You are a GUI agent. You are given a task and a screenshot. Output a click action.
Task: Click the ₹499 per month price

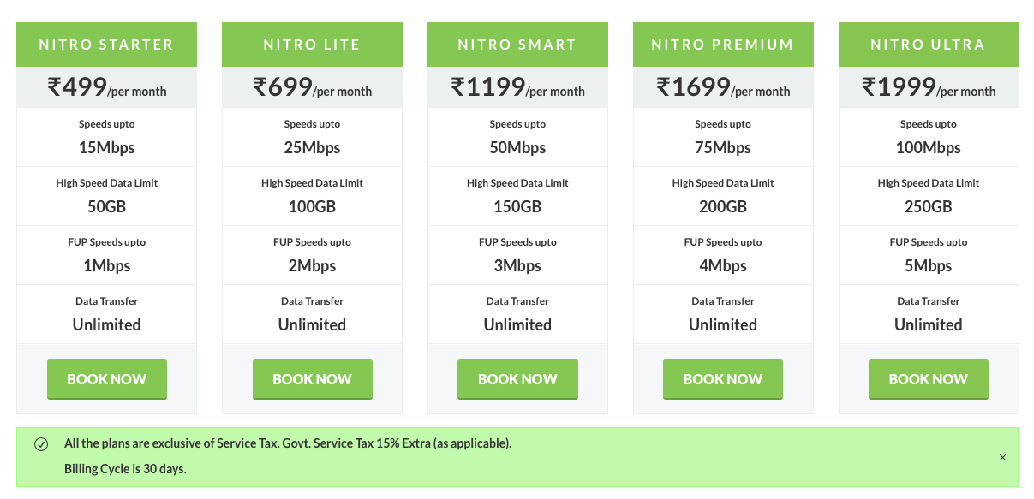[107, 87]
